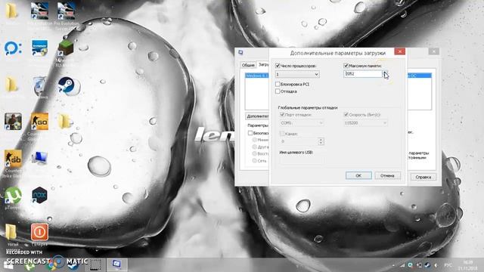Open the 115200 baud rate dropdown

coord(365,122)
